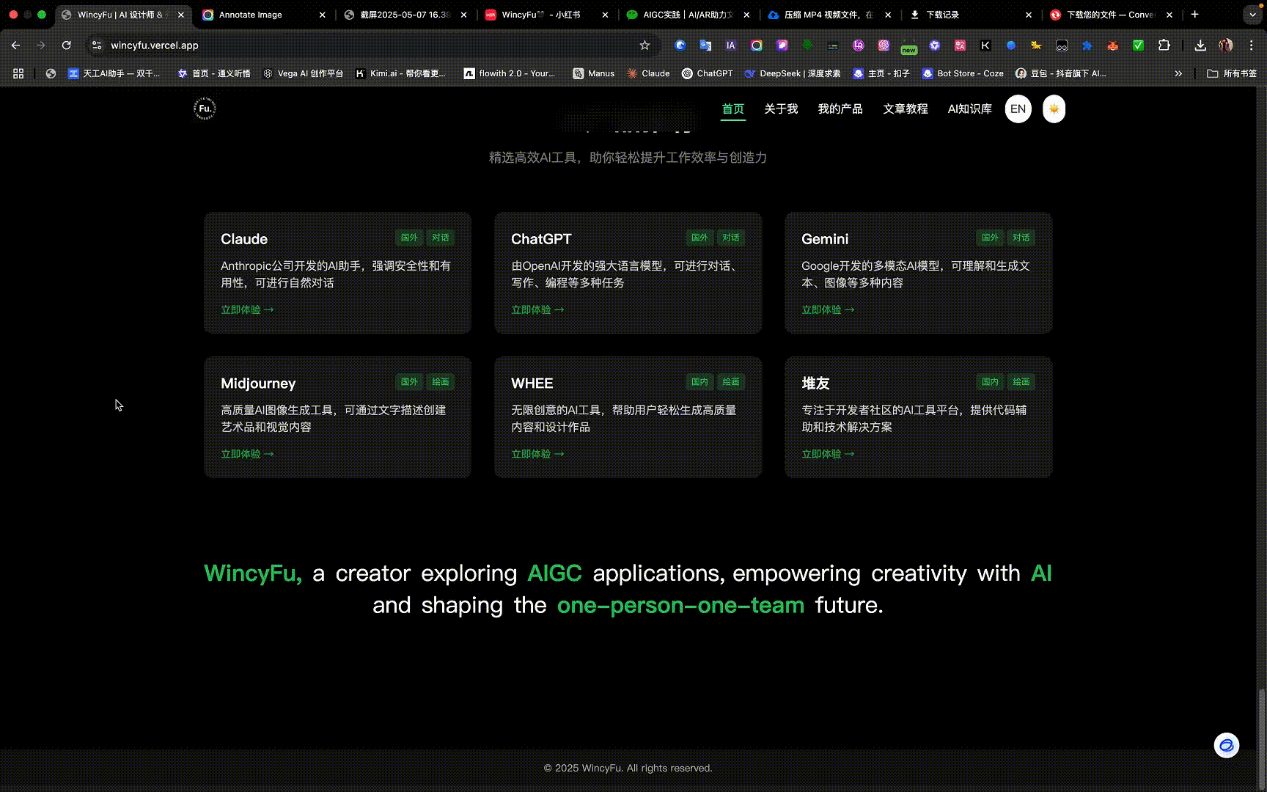1267x792 pixels.
Task: Go back with the browser back arrow
Action: pos(15,45)
